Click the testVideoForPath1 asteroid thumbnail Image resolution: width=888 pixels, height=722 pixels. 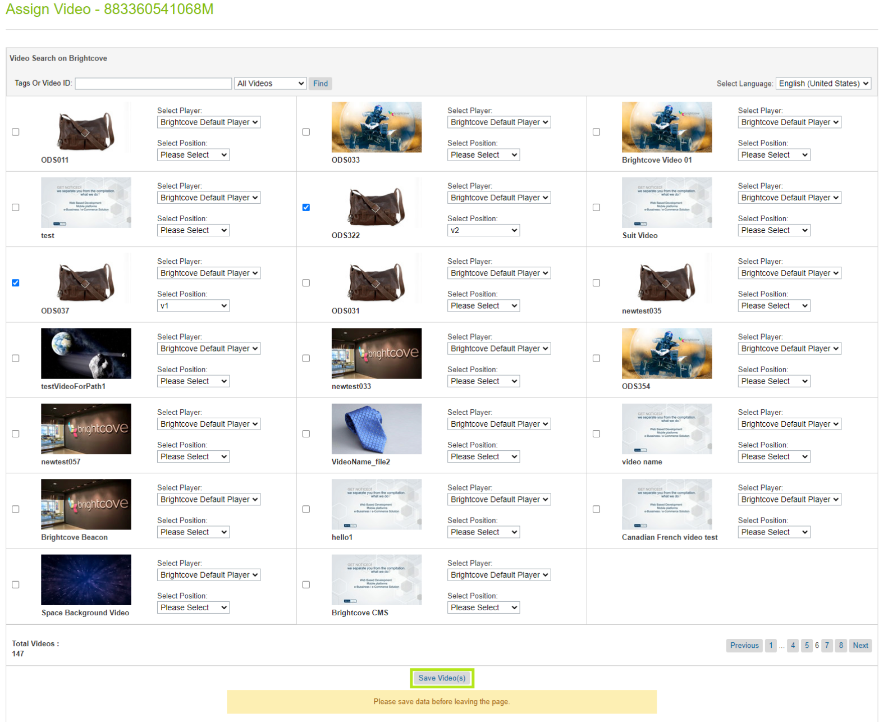click(x=86, y=353)
